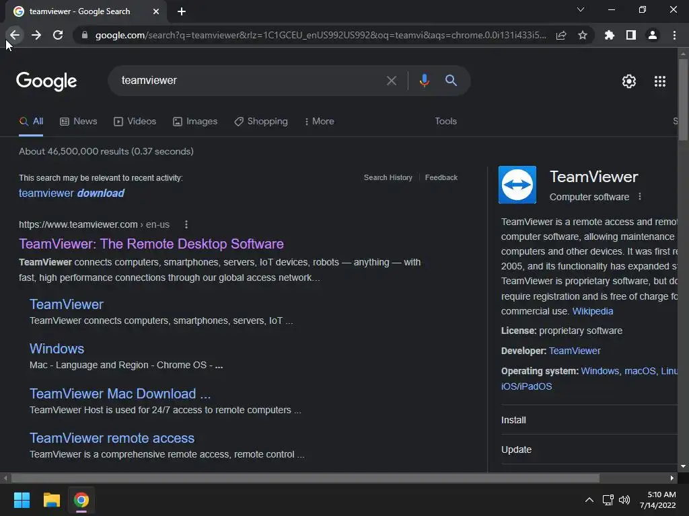Image resolution: width=689 pixels, height=516 pixels.
Task: Close the teamviewer Google Search tab
Action: pos(156,11)
